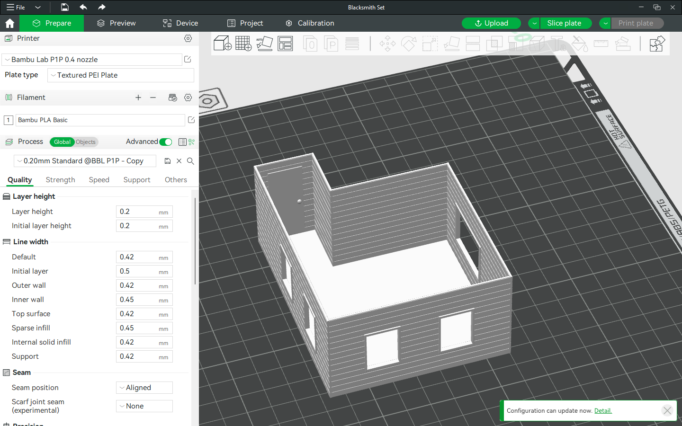Viewport: 682px width, 426px height.
Task: Save the process preset disk icon
Action: pos(167,161)
